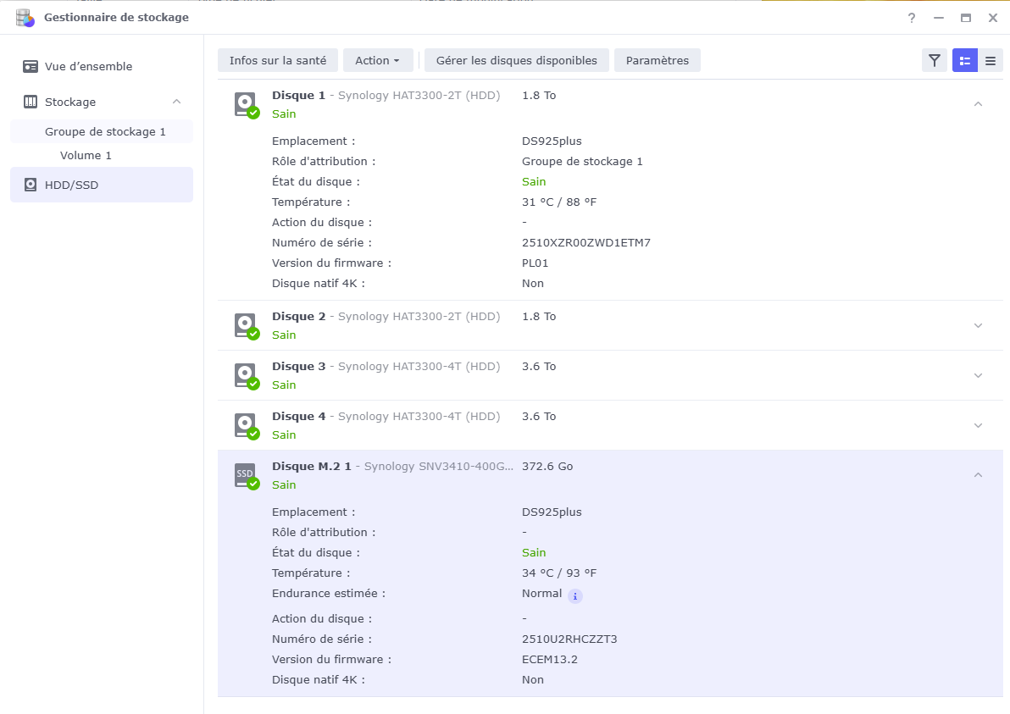The height and width of the screenshot is (714, 1010).
Task: Click Infos sur la santé button
Action: click(x=278, y=60)
